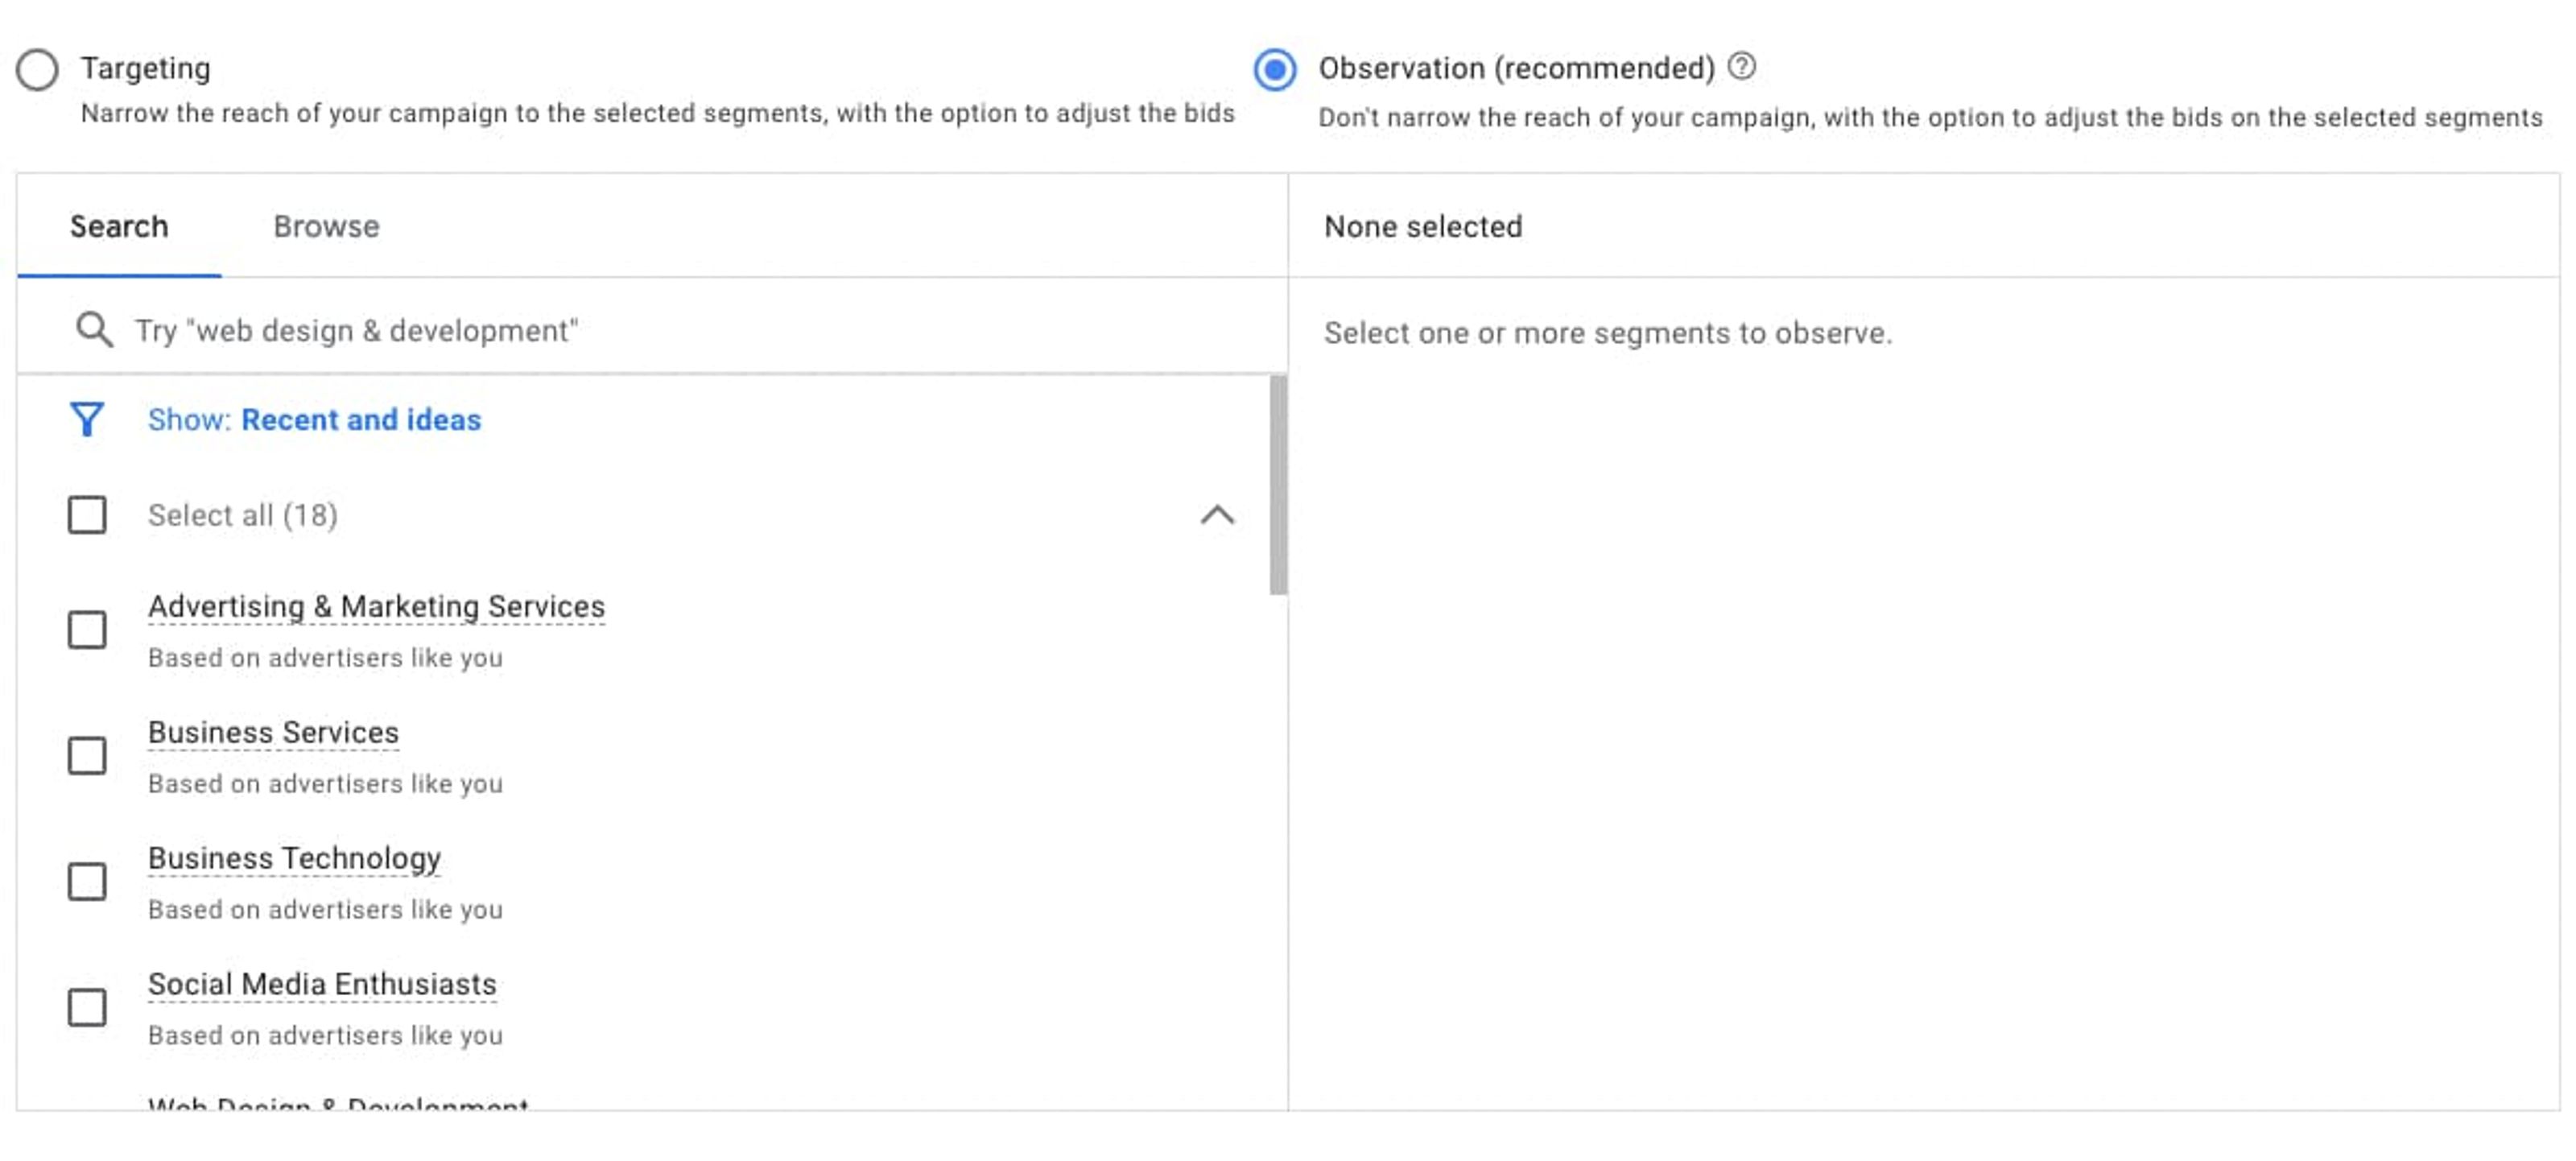Click the Business Technology segment name
The height and width of the screenshot is (1161, 2576).
[294, 858]
